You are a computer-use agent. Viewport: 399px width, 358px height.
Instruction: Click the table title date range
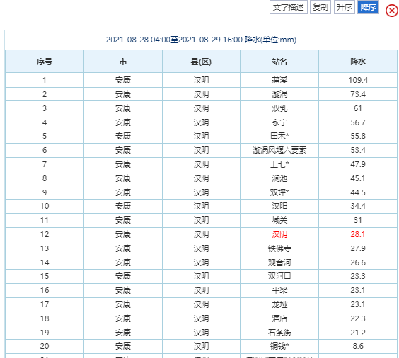(201, 40)
